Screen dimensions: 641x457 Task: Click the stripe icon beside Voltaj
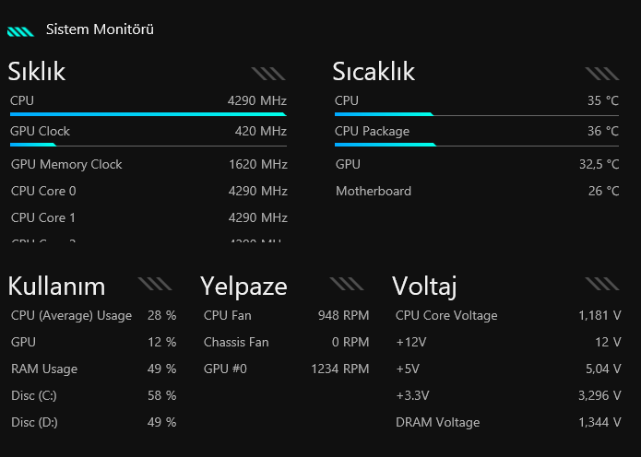point(601,284)
